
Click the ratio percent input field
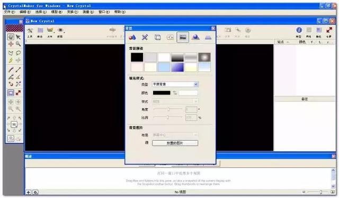coord(191,118)
